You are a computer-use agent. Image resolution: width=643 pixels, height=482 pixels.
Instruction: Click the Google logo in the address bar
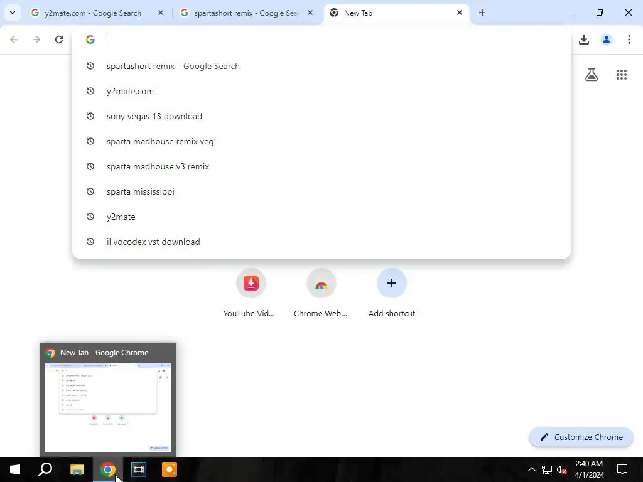point(90,40)
